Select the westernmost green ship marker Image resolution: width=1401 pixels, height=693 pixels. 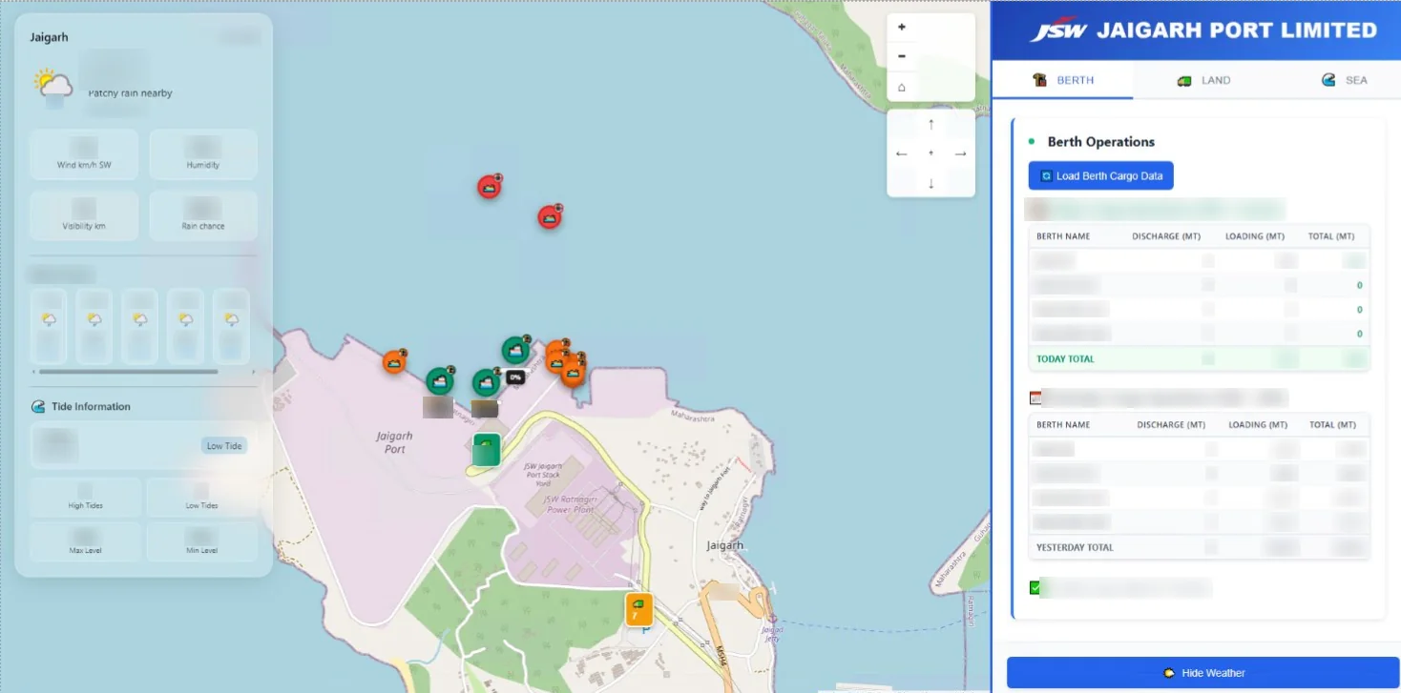point(440,381)
